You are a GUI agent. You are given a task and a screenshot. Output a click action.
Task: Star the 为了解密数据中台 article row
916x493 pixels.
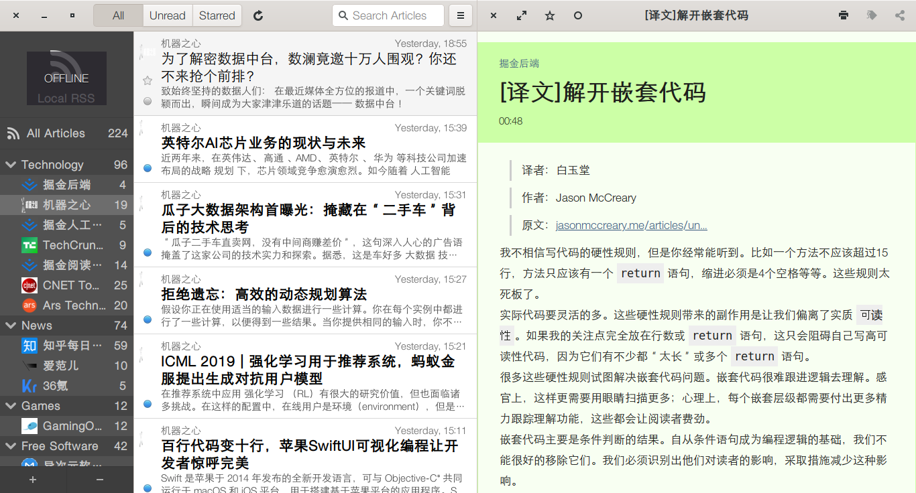pyautogui.click(x=148, y=80)
